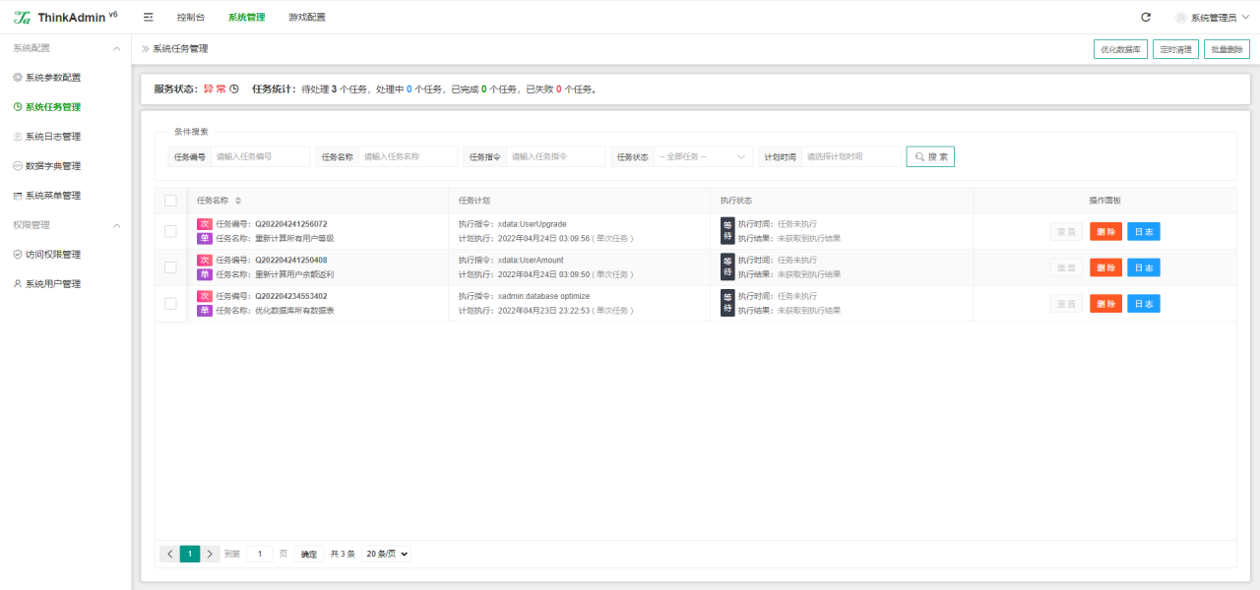Click the clock icon beside service status
Screen dimensions: 1260x590
(234, 89)
